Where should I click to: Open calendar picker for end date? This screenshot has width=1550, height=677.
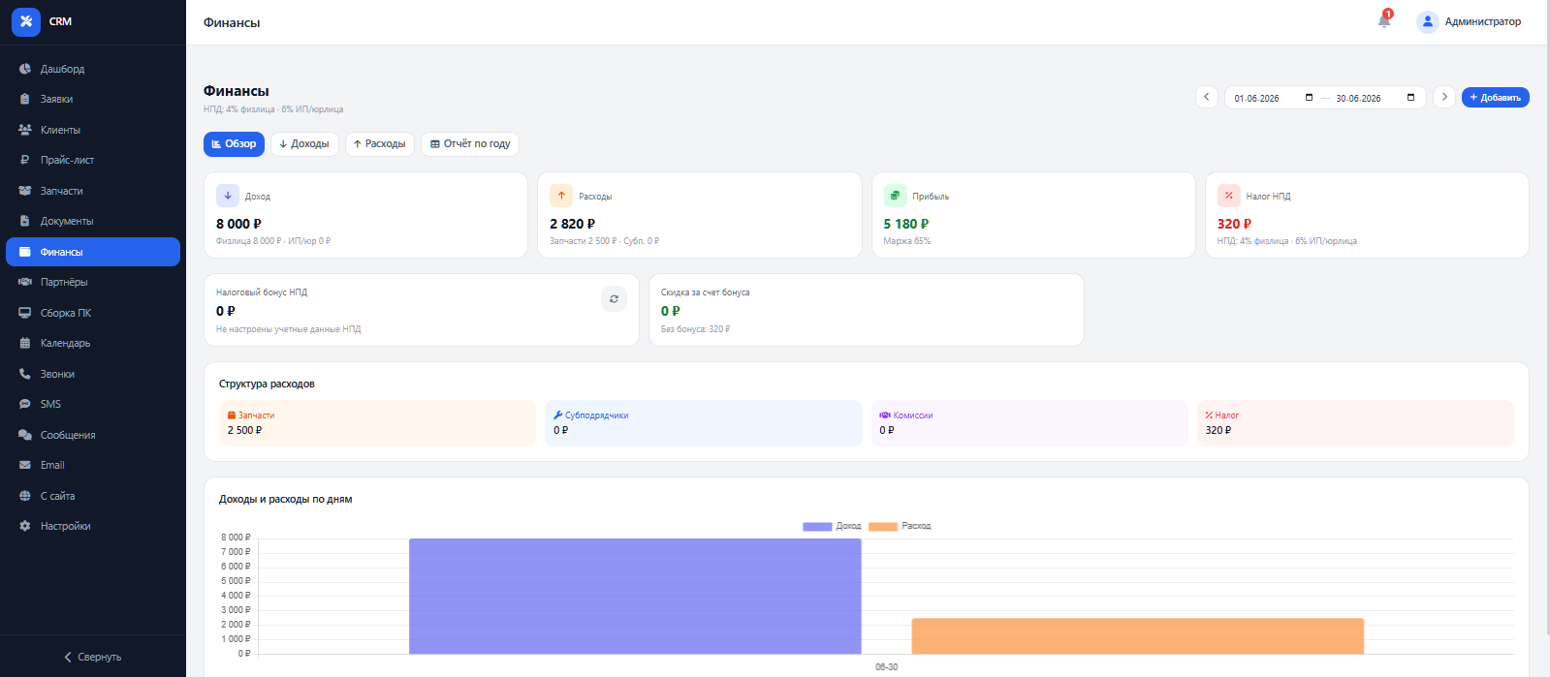coord(1410,98)
